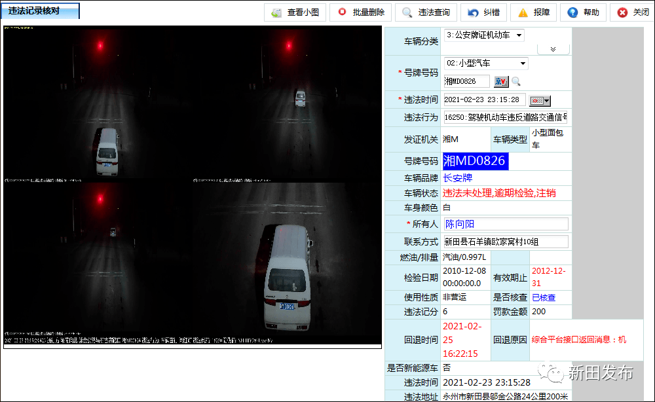
Task: Click the lower 违法时间 value 2021-02-23 23:15:28
Action: [x=487, y=382]
